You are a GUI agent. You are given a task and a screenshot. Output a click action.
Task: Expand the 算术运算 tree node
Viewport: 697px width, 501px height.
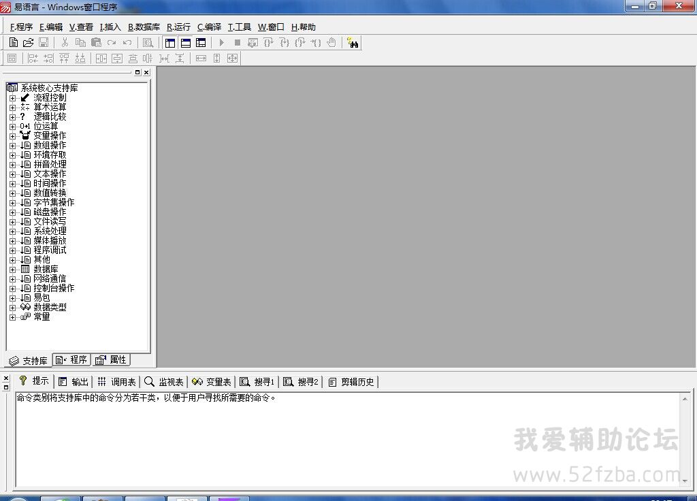pyautogui.click(x=12, y=107)
